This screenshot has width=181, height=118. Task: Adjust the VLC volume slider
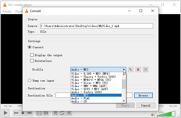tap(166, 114)
